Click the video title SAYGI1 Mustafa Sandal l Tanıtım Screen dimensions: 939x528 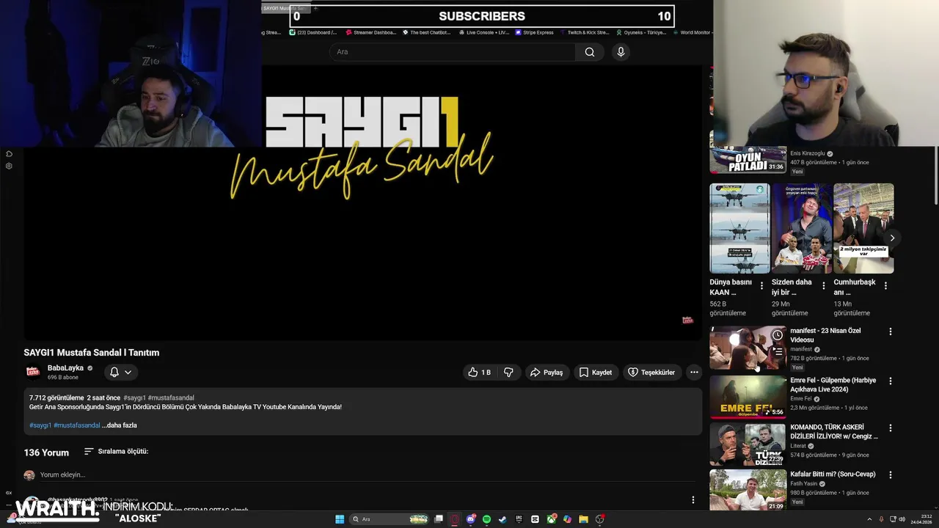(92, 353)
